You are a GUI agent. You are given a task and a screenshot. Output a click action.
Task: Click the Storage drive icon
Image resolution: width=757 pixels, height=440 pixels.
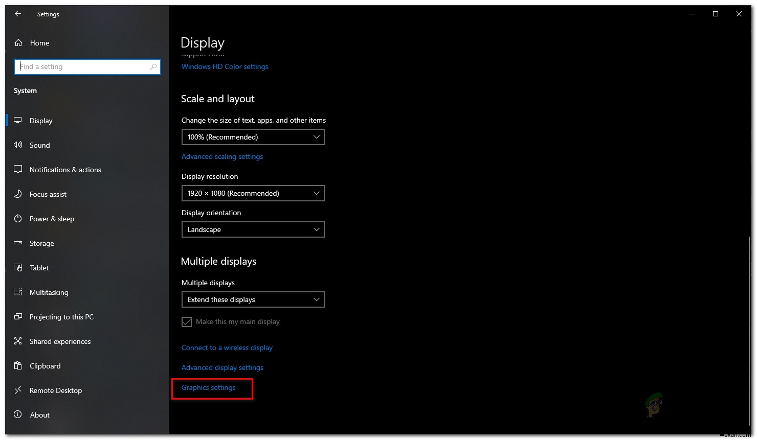tap(18, 243)
